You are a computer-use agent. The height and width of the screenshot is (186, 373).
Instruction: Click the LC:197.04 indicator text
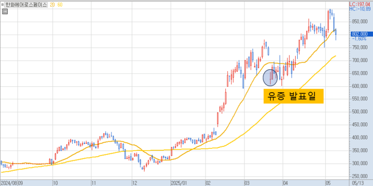tap(359, 4)
